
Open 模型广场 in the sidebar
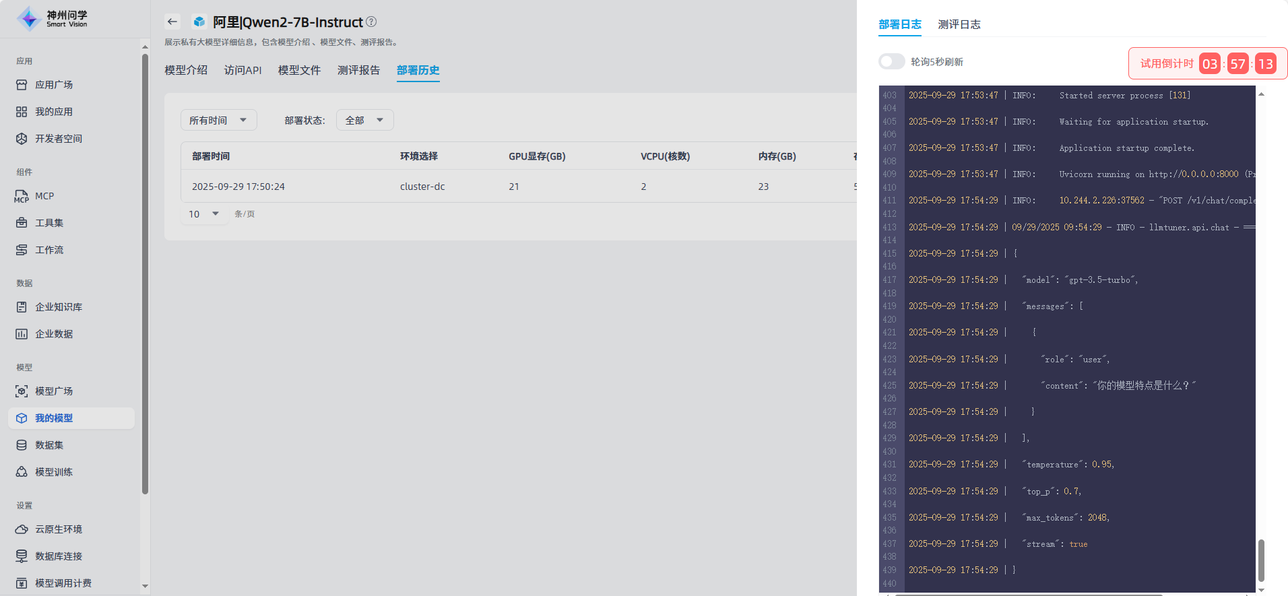click(x=54, y=391)
